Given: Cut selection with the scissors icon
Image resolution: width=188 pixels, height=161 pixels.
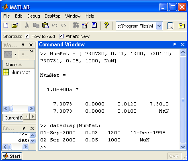Looking at the screenshot, I should point(27,25).
